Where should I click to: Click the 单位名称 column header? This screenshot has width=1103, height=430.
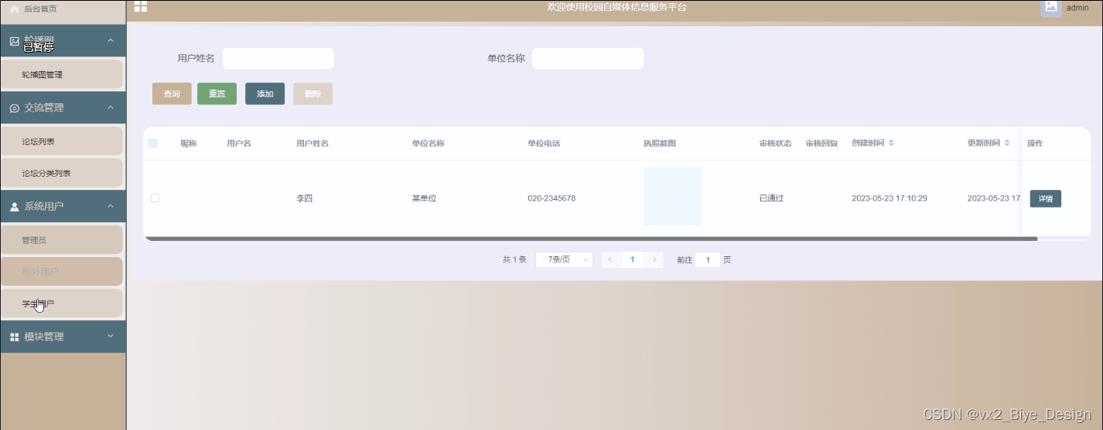tap(428, 144)
